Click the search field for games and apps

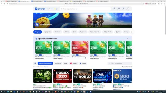point(85,9)
